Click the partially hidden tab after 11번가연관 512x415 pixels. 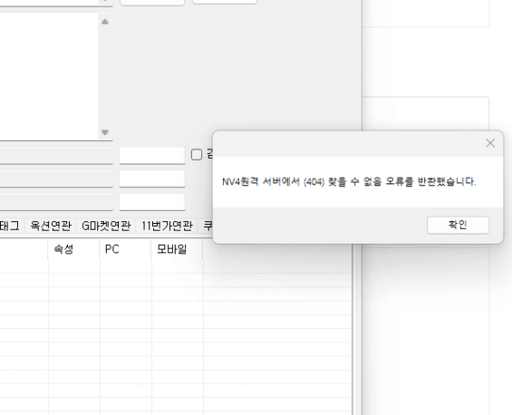pos(206,226)
